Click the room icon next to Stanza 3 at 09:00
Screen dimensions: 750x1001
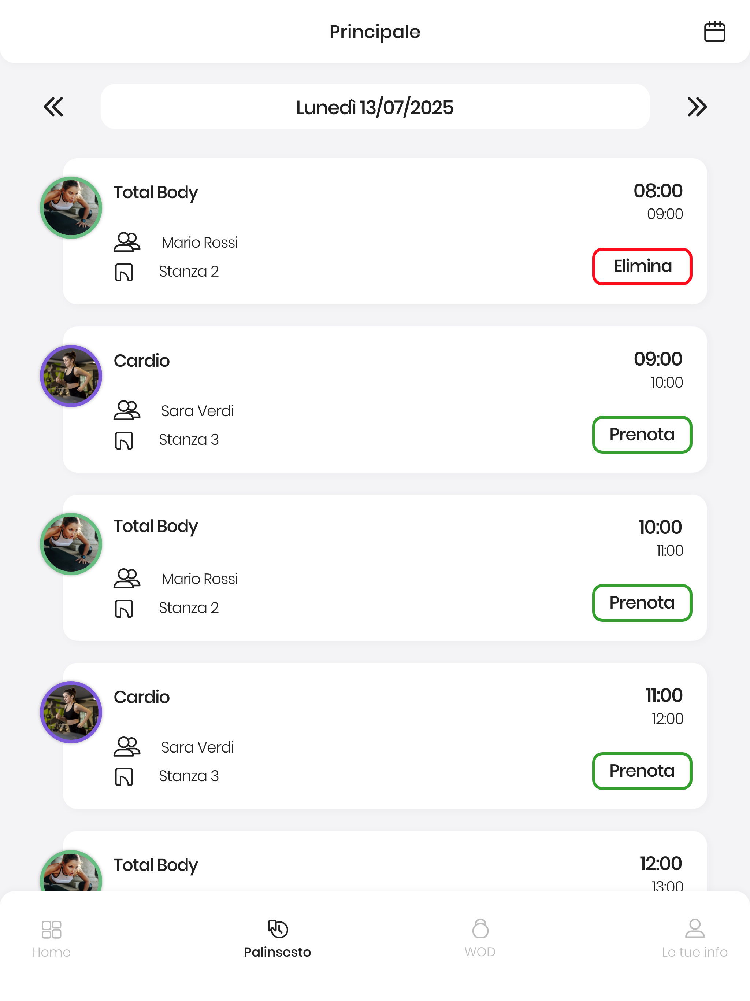point(124,440)
